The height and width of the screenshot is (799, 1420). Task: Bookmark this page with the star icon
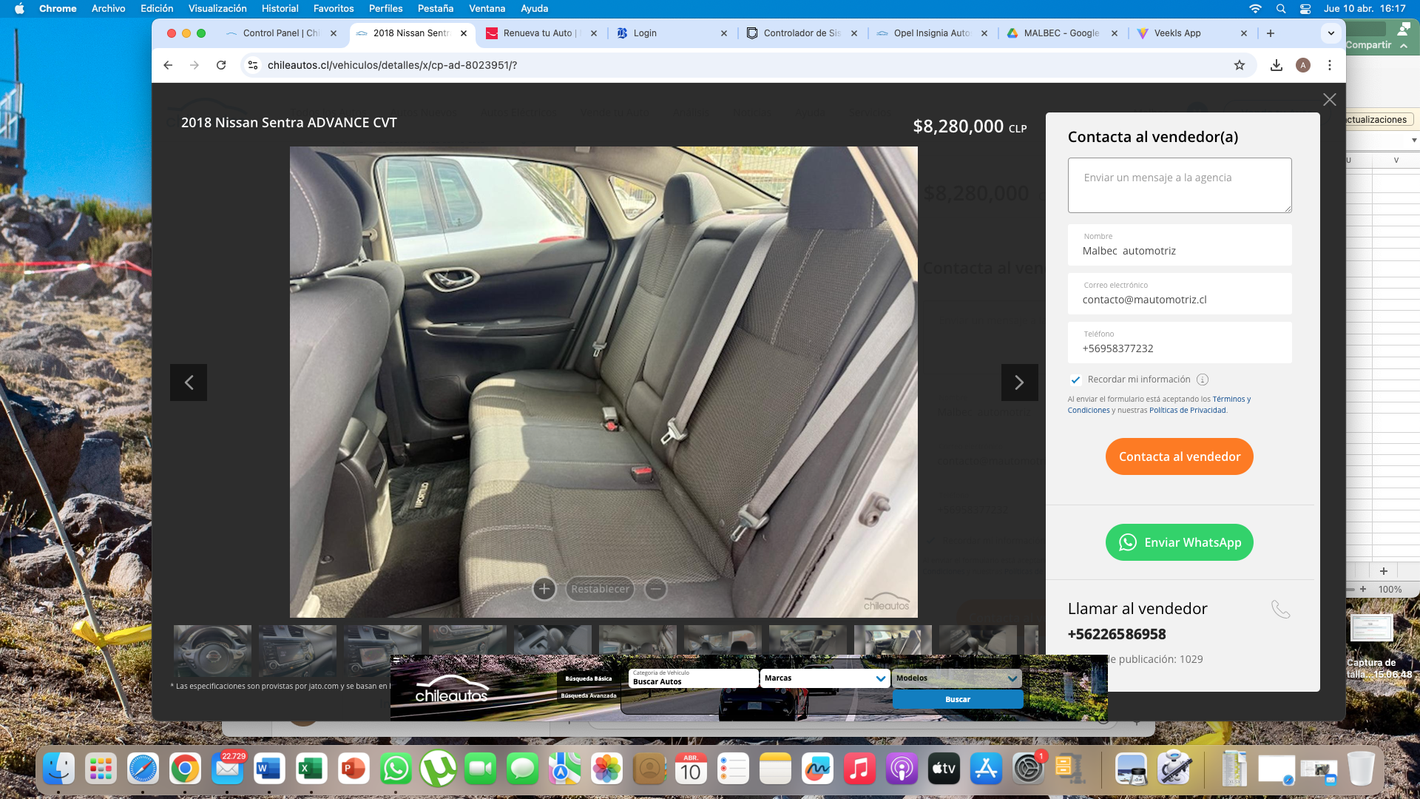[1240, 65]
